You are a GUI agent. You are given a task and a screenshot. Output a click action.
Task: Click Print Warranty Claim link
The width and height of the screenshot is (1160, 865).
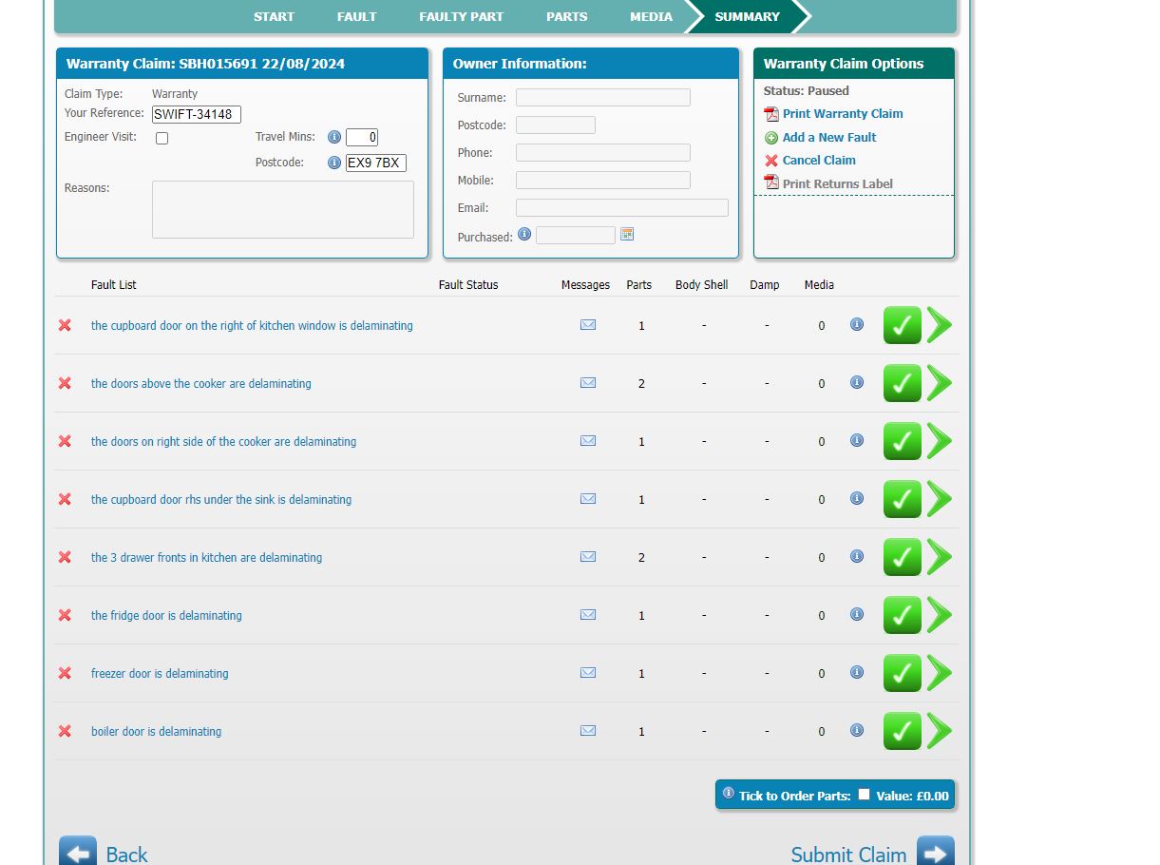(x=842, y=113)
